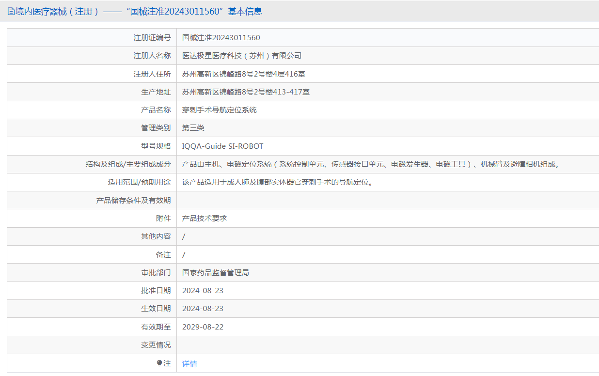Select product name 穿刺手术导航定位系统

[220, 110]
